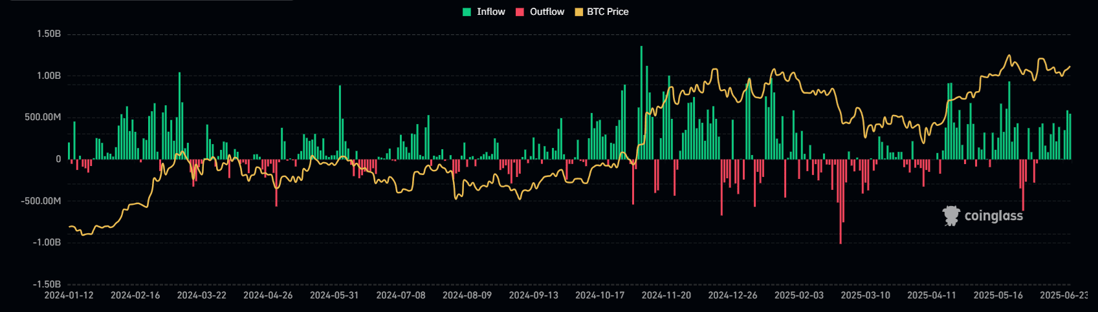The image size is (1098, 312).
Task: Click the 2024-11-20 x-axis date label
Action: coord(666,295)
